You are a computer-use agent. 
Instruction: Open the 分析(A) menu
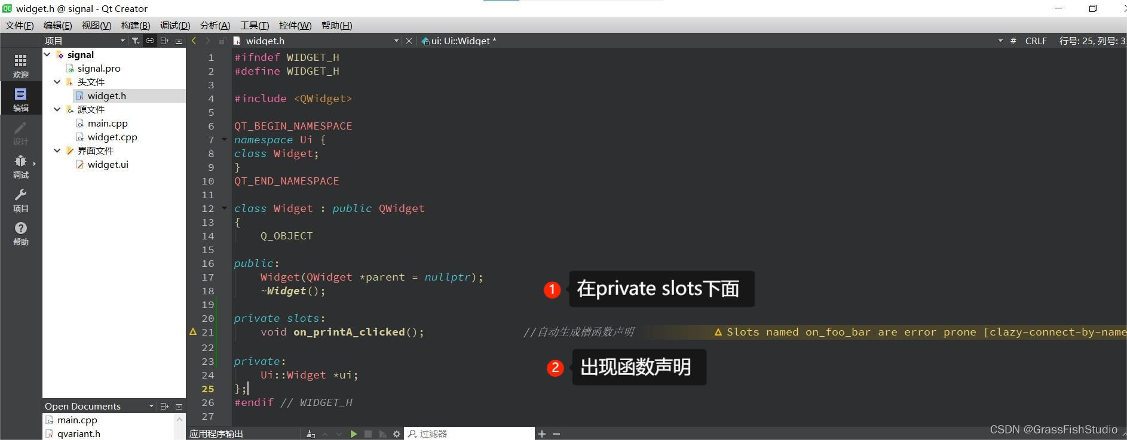(215, 25)
